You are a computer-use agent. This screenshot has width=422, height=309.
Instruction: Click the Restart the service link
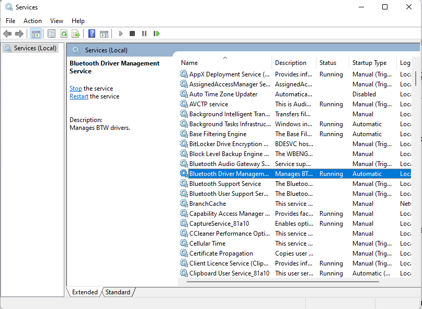click(x=79, y=96)
